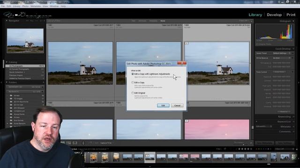Adjust the Thumbnails size slider
Screen dimensions: 300x168
point(243,144)
